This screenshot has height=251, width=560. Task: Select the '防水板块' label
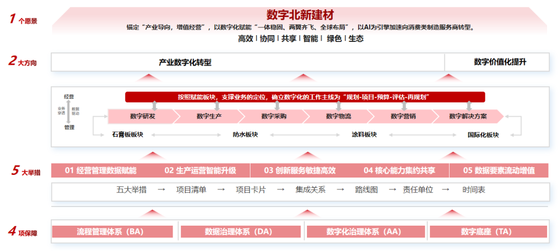245,135
